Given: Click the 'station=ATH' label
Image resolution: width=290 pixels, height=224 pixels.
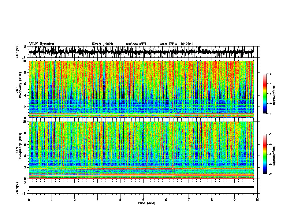Looking at the screenshot, I should point(136,44).
